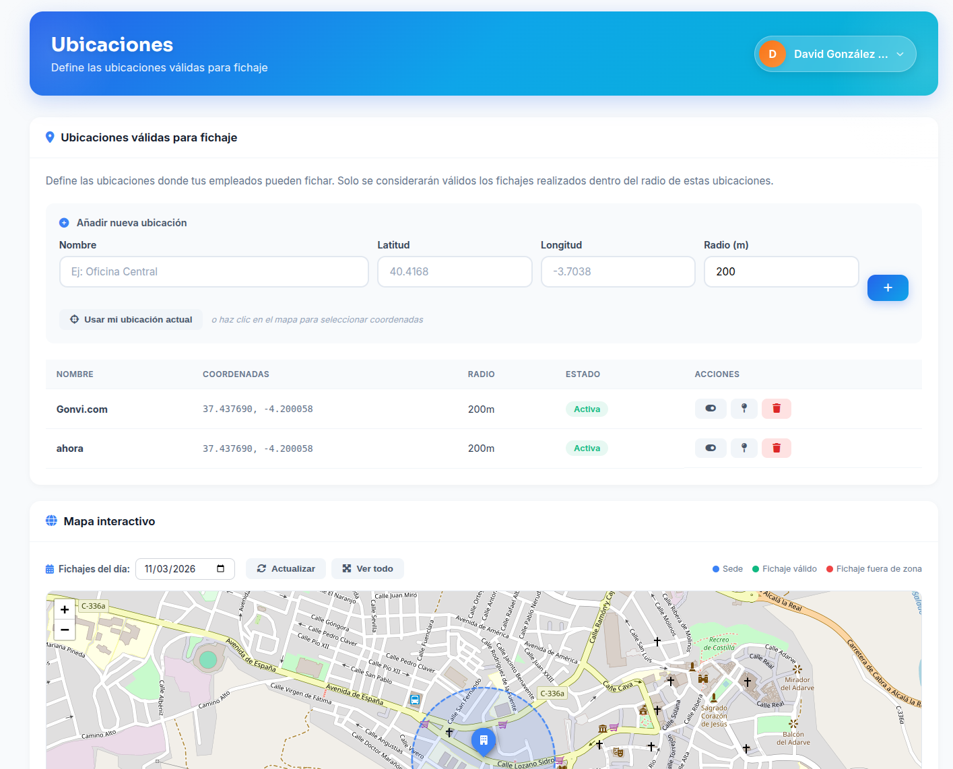Click the D user avatar circle
The height and width of the screenshot is (769, 953).
[773, 54]
